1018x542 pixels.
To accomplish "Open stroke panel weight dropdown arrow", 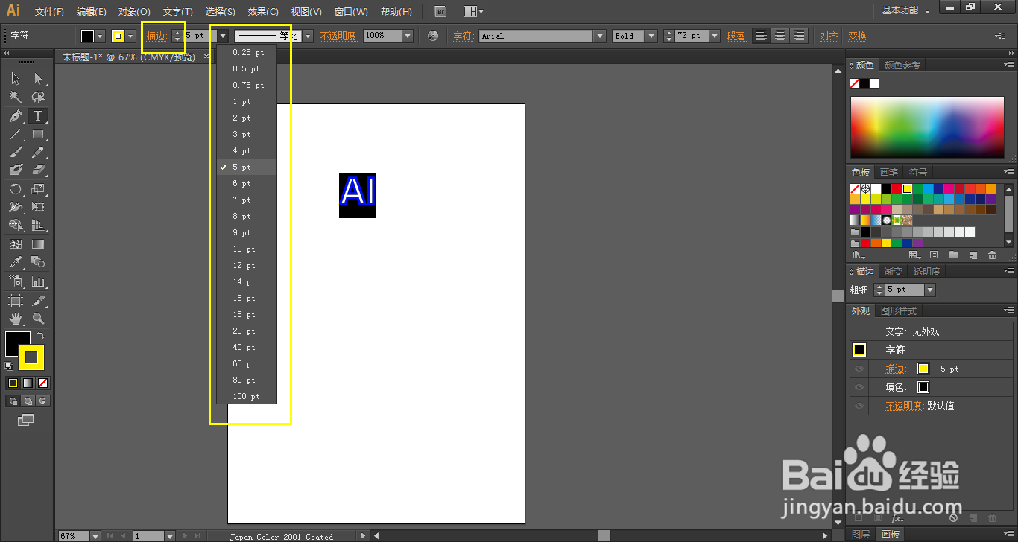I will tap(929, 290).
